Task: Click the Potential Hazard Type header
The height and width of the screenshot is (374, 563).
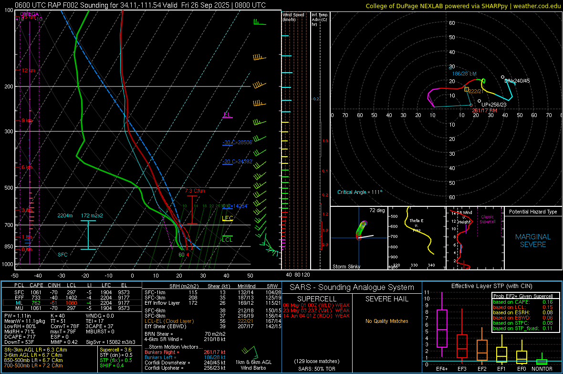Action: [533, 212]
